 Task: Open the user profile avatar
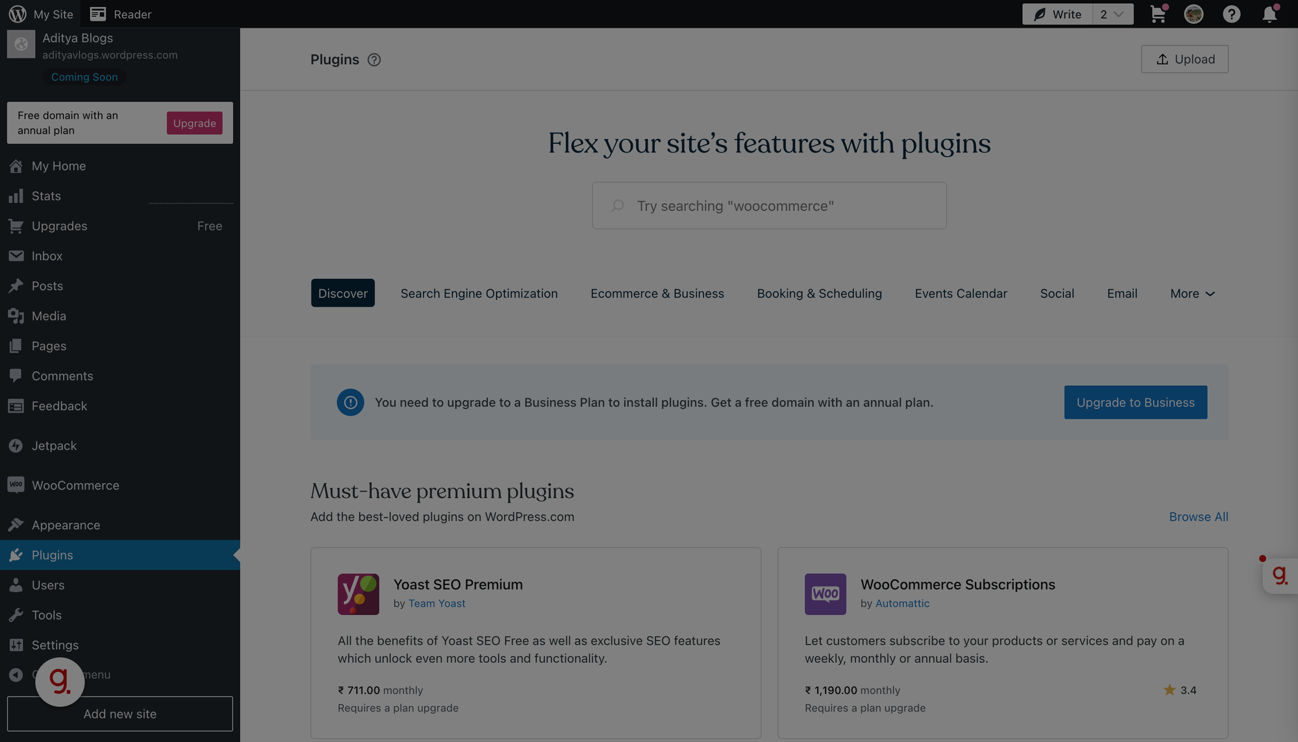1194,14
